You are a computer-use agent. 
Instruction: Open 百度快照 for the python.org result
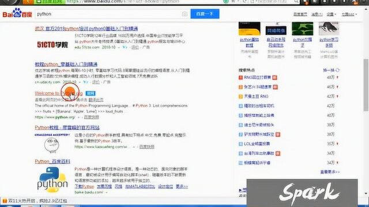(91, 117)
